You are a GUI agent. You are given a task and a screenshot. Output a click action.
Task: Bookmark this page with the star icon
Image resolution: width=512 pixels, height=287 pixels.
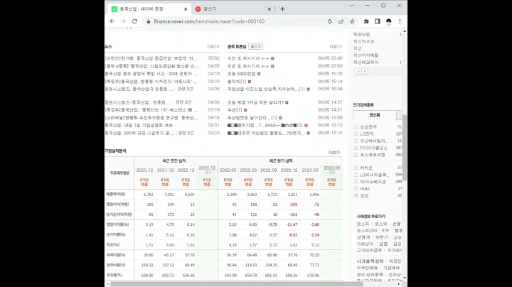352,21
